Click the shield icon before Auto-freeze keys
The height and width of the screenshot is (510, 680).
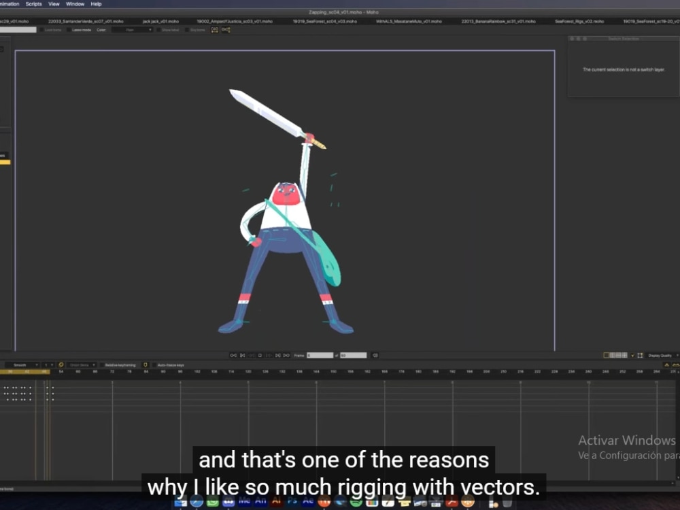click(x=146, y=364)
